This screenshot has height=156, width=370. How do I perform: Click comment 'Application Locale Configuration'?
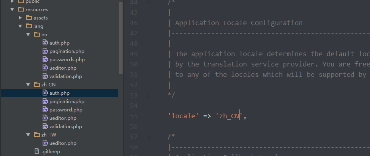[239, 23]
